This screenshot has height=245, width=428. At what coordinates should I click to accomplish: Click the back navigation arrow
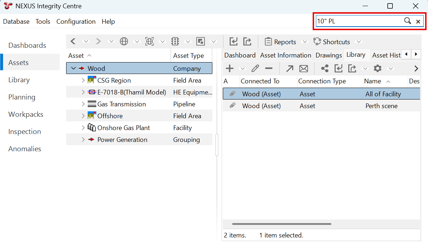click(73, 41)
